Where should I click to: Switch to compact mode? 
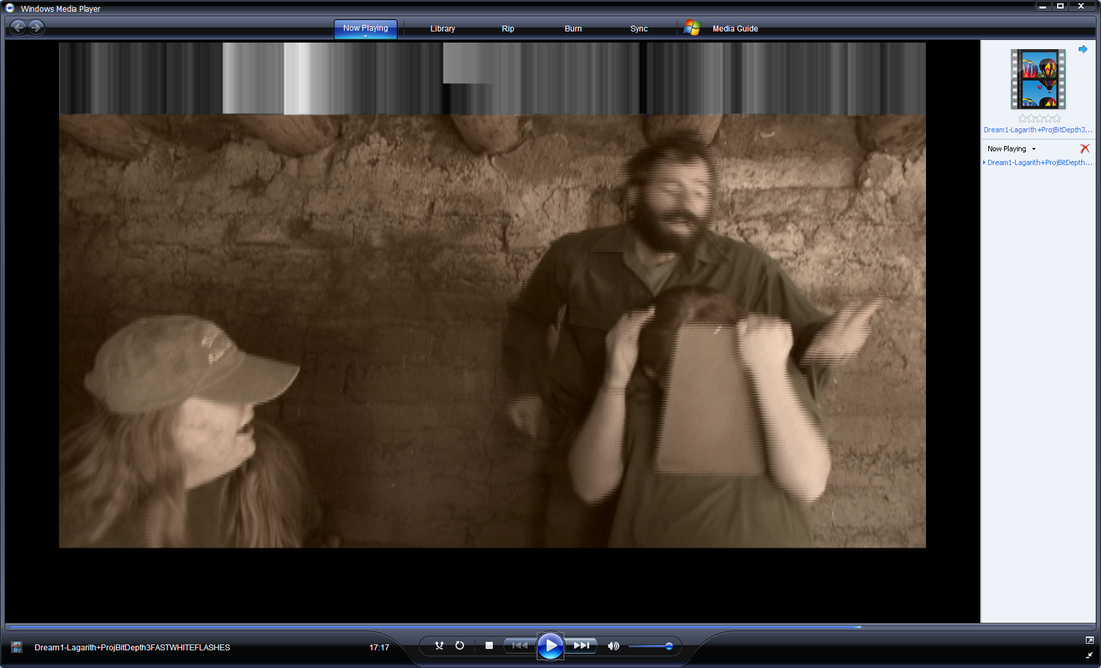[x=1089, y=655]
